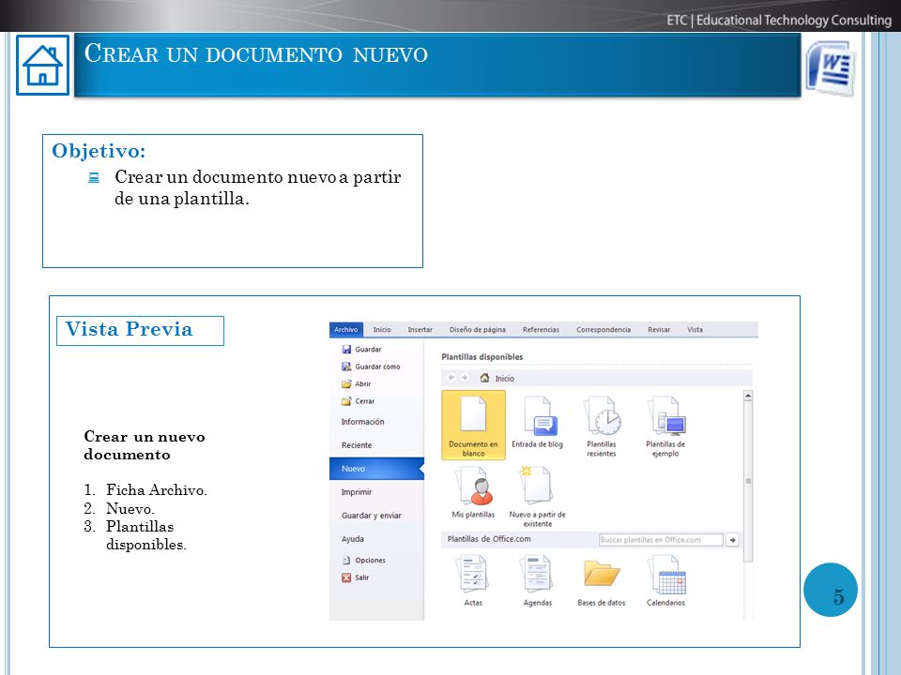Select Documento en blanco template
The width and height of the screenshot is (901, 675).
[x=473, y=426]
